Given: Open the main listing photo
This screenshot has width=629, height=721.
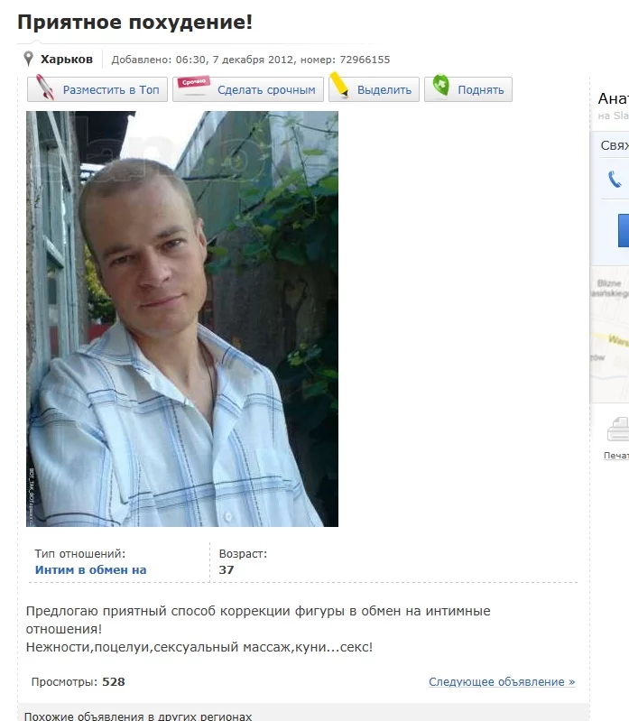Looking at the screenshot, I should tap(182, 319).
